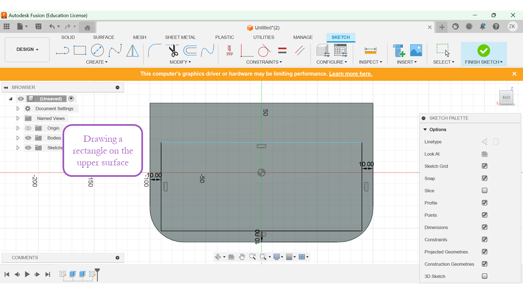Select the 2-Point Rectangle tool
This screenshot has height=294, width=523.
pos(80,51)
